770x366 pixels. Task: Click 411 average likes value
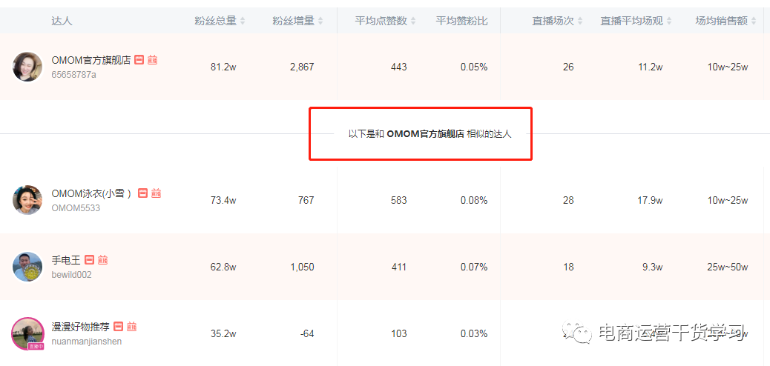pos(399,267)
